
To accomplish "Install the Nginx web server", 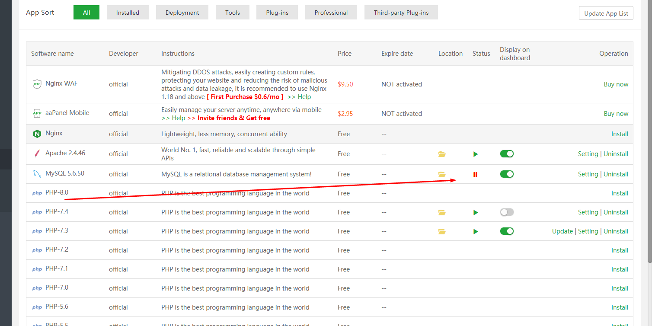I will 620,134.
